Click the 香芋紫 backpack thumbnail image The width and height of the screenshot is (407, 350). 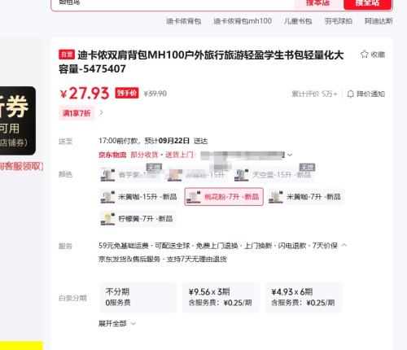click(107, 175)
